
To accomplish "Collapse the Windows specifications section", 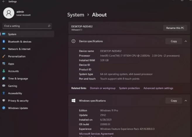I will (186, 101).
